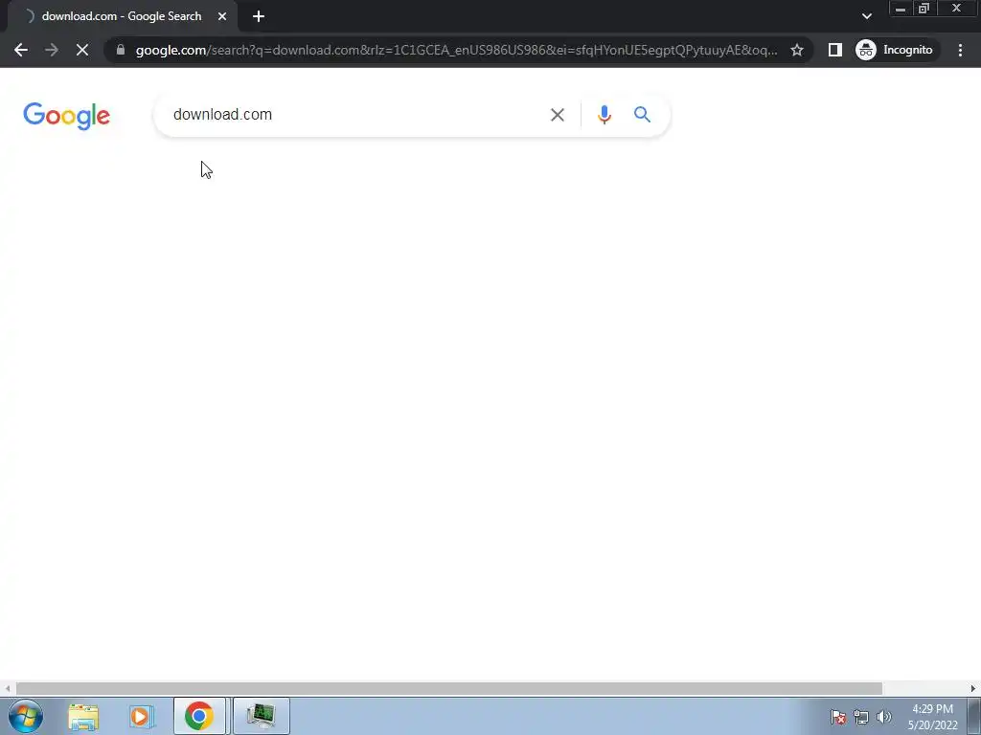Screen dimensions: 981x735
Task: Start voice search with the microphone
Action: (x=604, y=115)
